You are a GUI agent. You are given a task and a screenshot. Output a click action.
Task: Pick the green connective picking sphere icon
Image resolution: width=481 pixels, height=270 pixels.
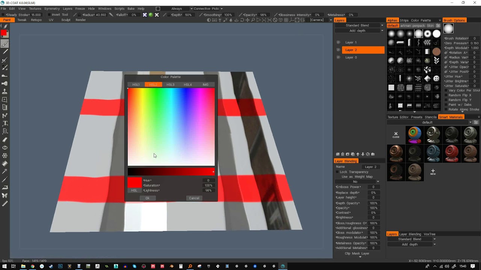tap(151, 15)
